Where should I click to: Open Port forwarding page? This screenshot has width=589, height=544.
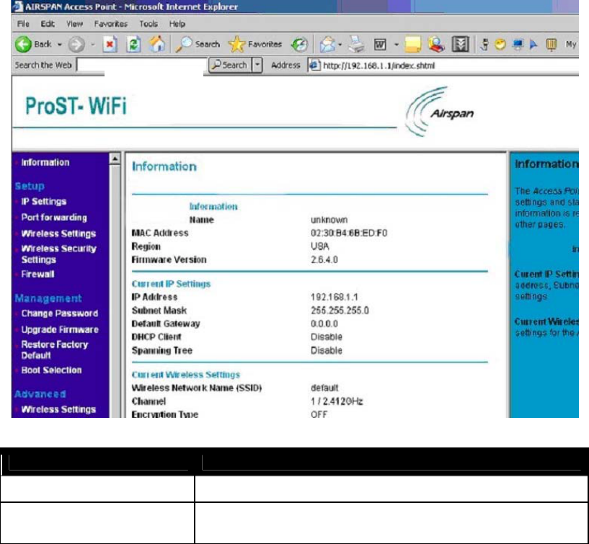pyautogui.click(x=54, y=218)
